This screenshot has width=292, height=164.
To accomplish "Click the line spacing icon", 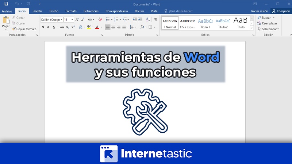I will click(x=132, y=27).
